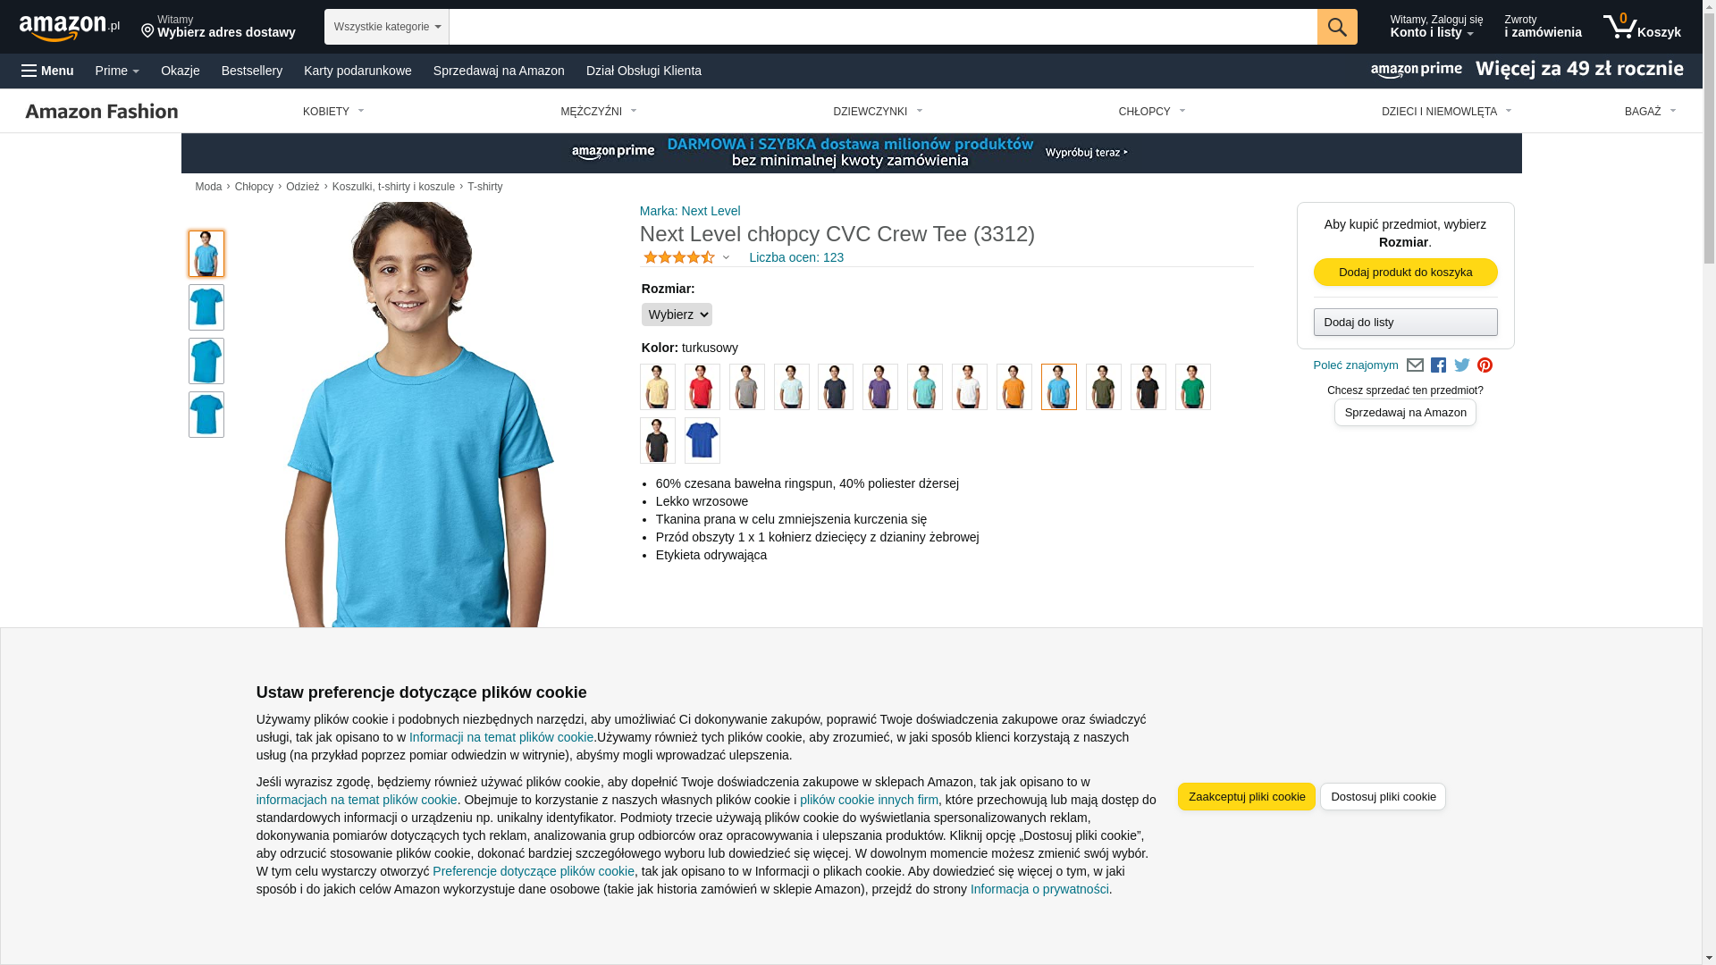Go to Amazon.pl home logo

pos(70,27)
